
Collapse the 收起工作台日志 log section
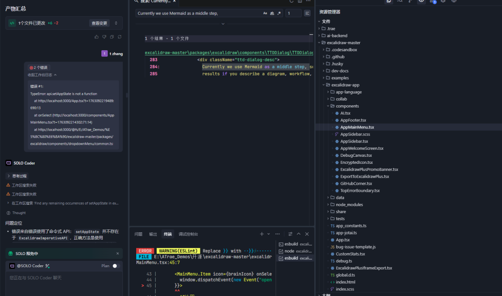tap(42, 75)
